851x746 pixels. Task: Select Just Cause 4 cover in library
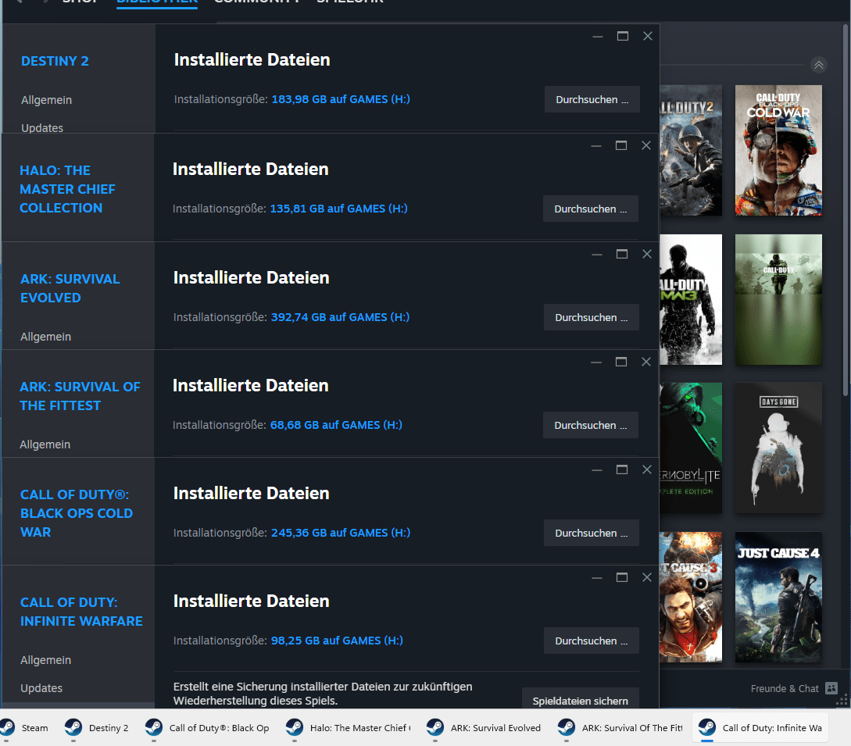[x=778, y=597]
